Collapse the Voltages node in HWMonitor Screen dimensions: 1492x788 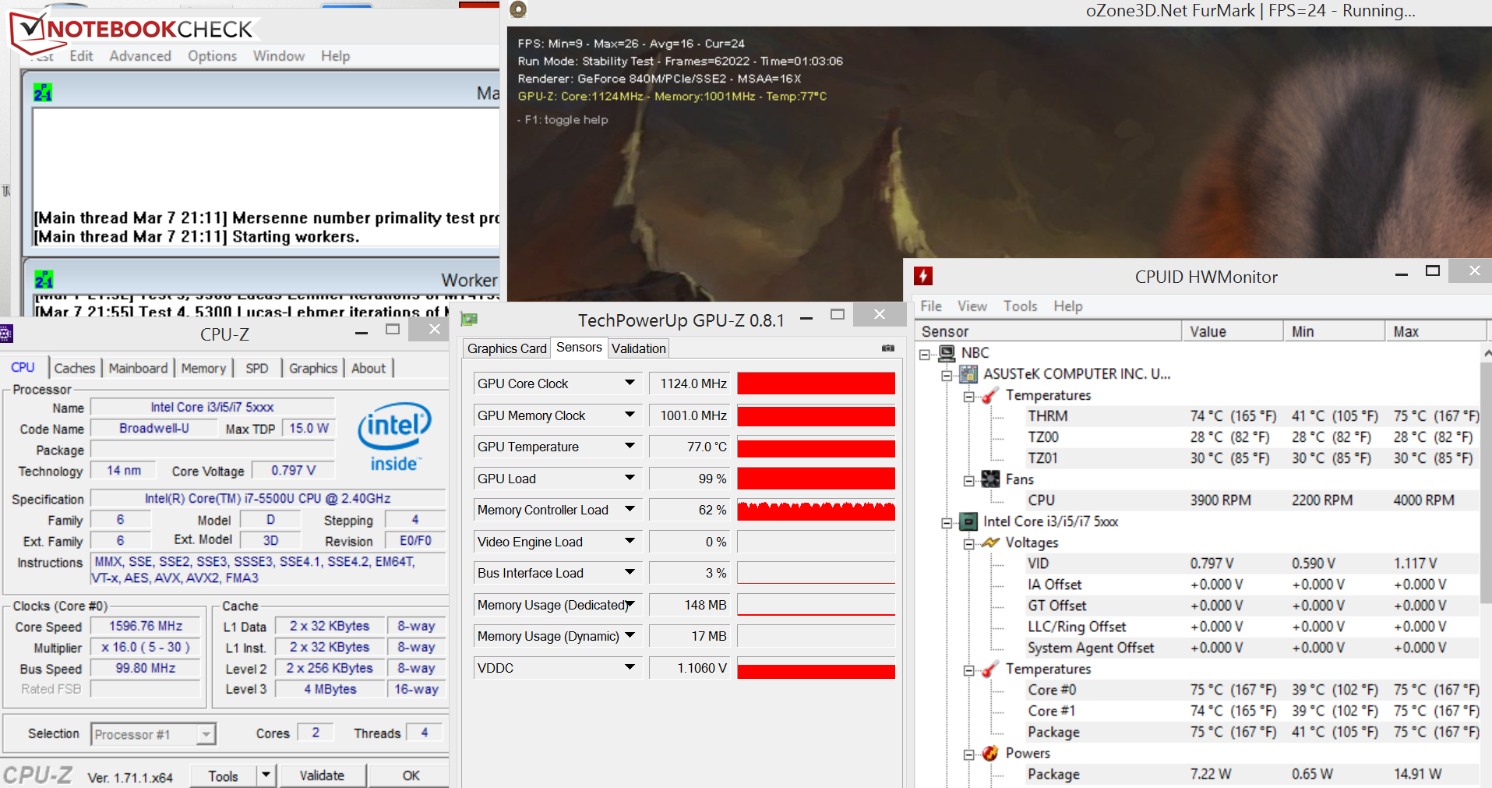pos(968,543)
